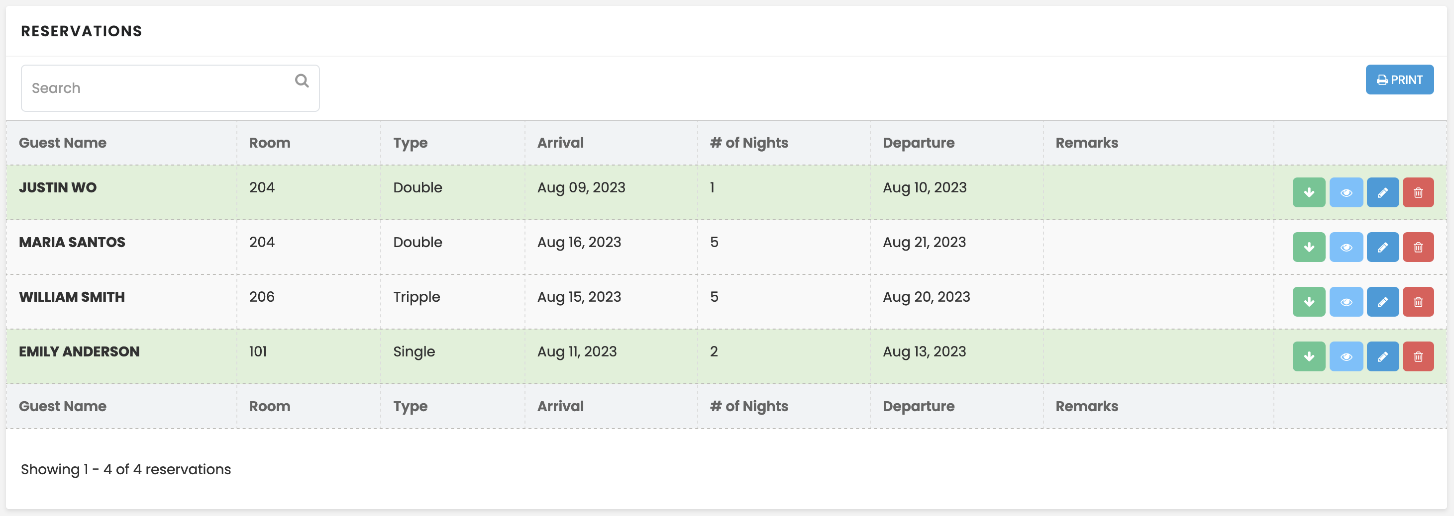
Task: Edit William Smith reservation with pencil icon
Action: (1382, 302)
